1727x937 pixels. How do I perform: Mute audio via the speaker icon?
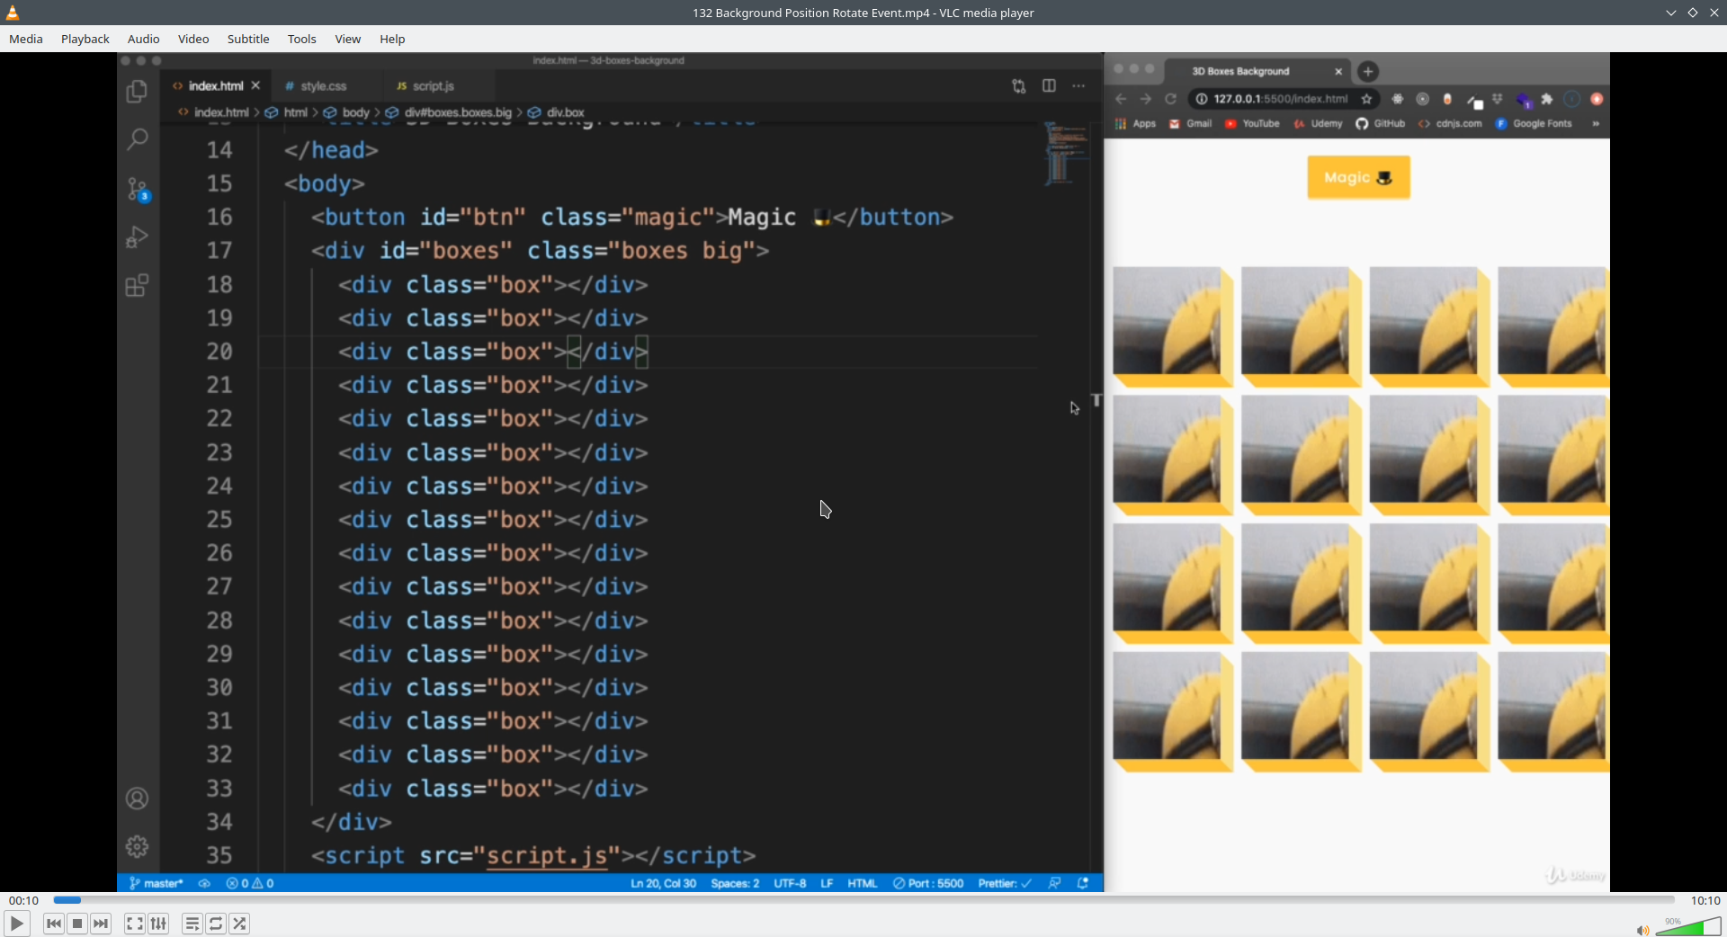point(1642,930)
